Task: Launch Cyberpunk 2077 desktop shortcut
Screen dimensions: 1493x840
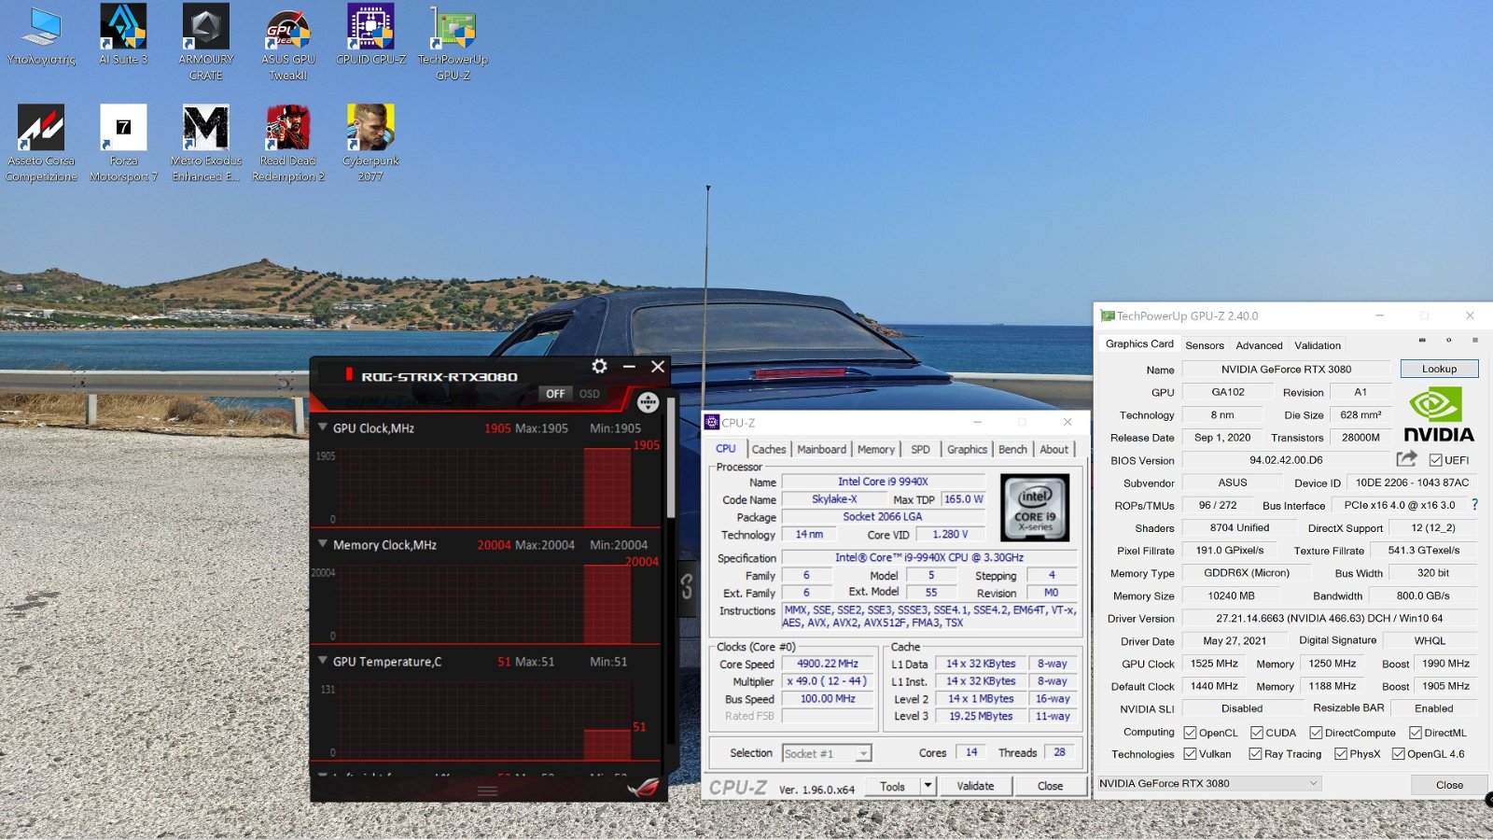Action: [x=370, y=144]
